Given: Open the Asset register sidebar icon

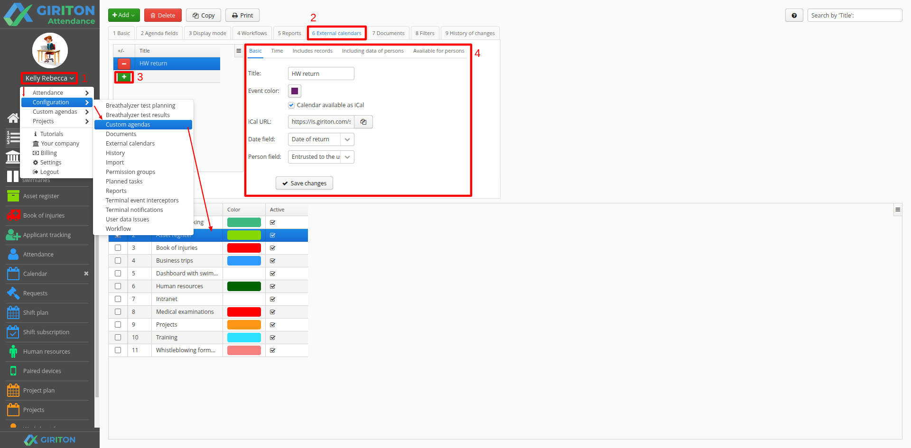Looking at the screenshot, I should point(13,196).
